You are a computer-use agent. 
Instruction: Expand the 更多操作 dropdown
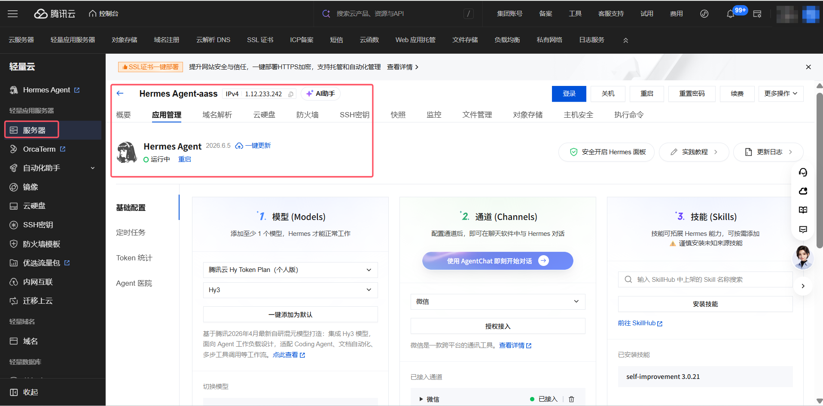(781, 94)
